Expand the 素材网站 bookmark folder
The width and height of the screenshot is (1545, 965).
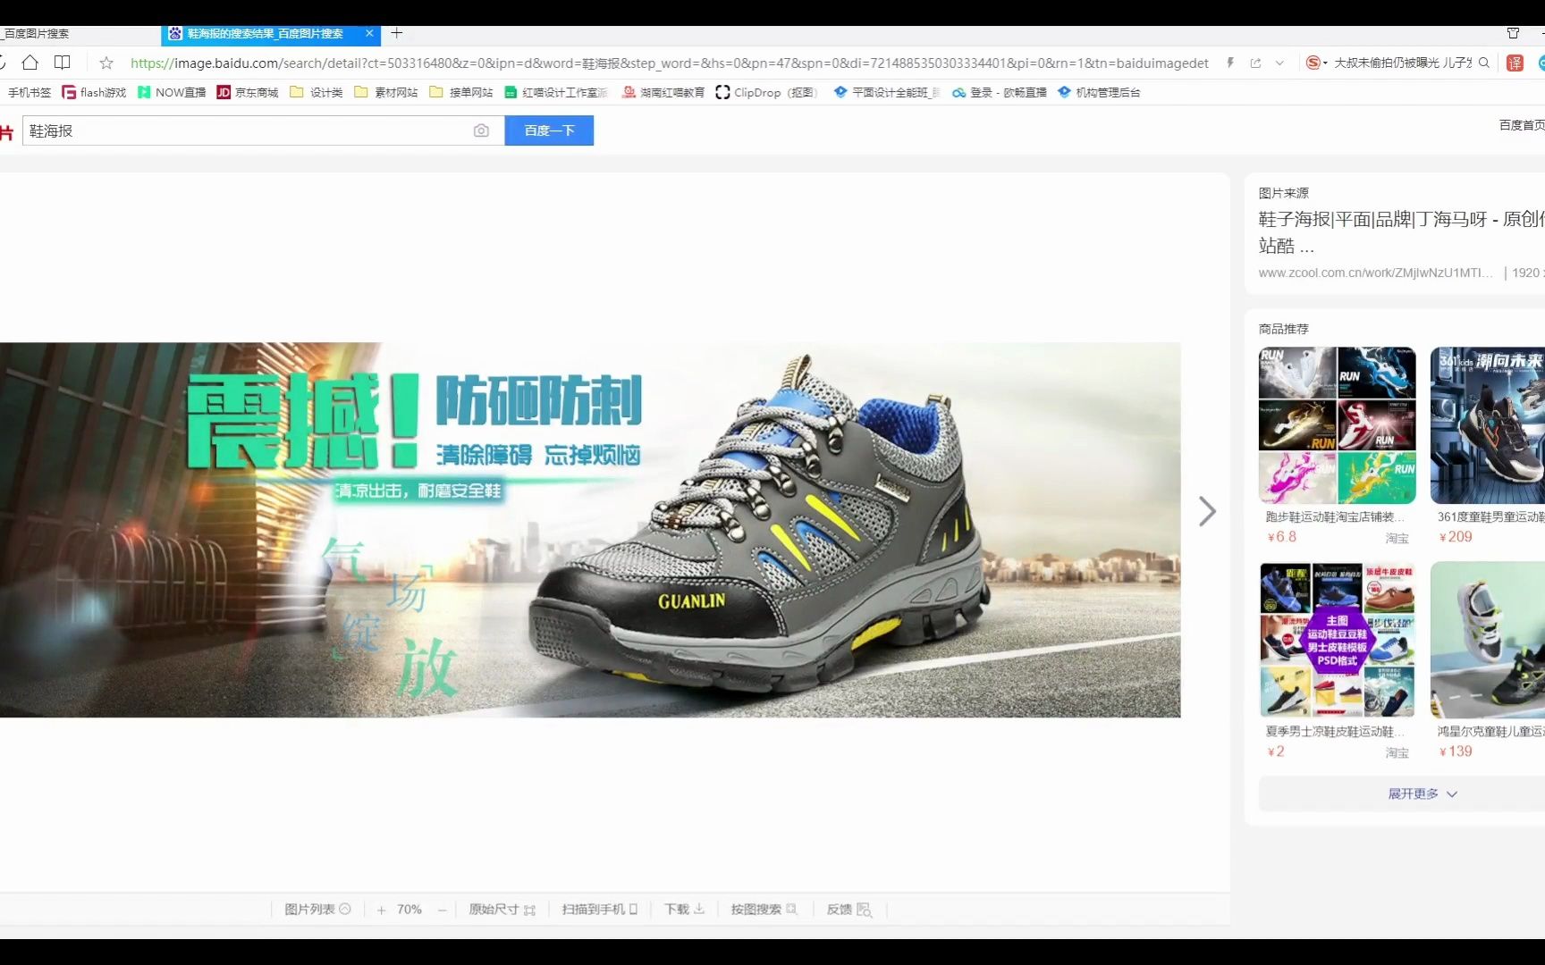(x=386, y=92)
